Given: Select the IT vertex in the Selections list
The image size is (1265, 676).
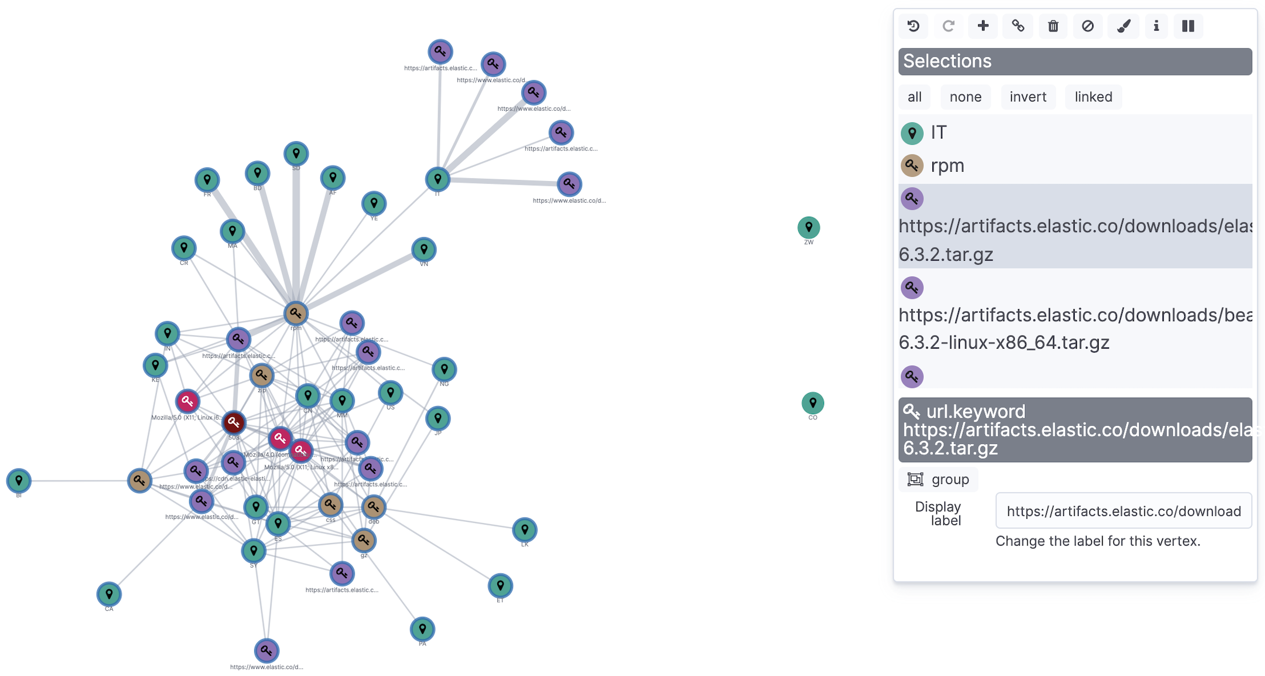Looking at the screenshot, I should click(x=939, y=133).
